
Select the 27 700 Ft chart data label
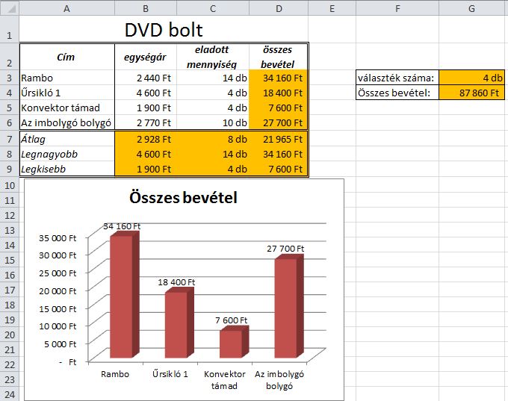[x=285, y=249]
